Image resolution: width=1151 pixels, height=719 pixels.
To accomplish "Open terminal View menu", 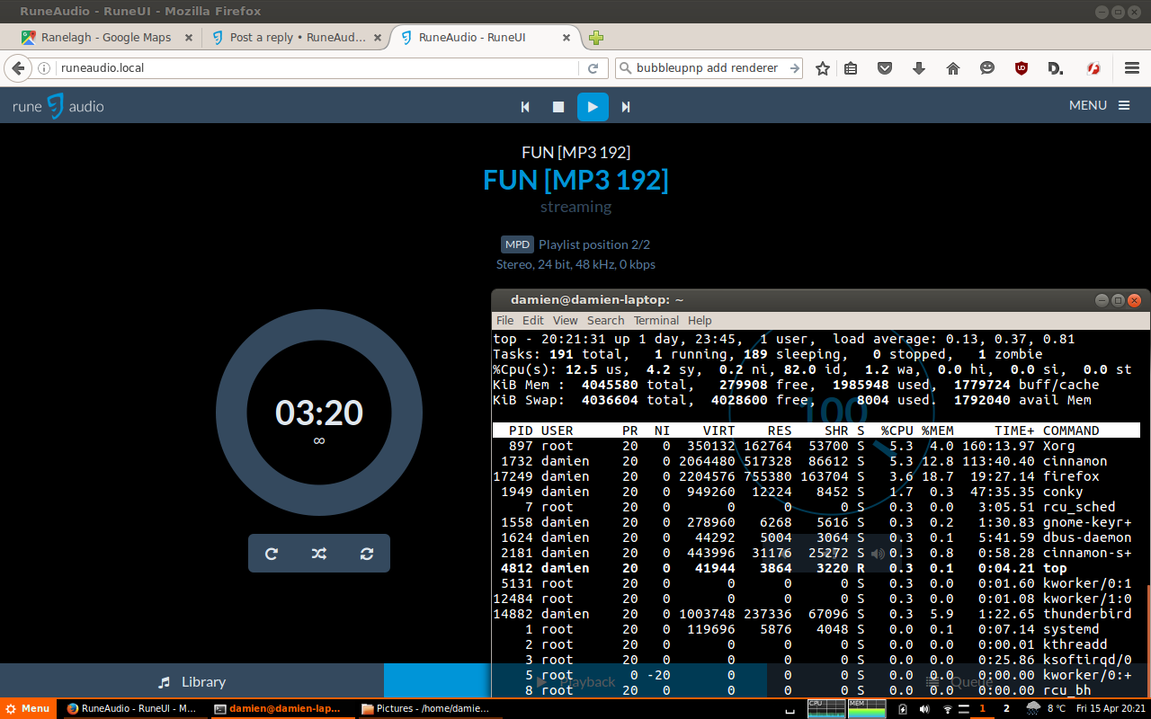I will [566, 320].
